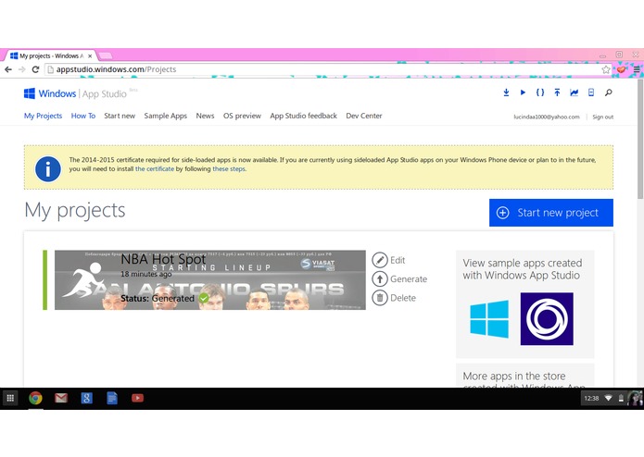
Task: Go back with the browser back arrow
Action: pyautogui.click(x=8, y=69)
